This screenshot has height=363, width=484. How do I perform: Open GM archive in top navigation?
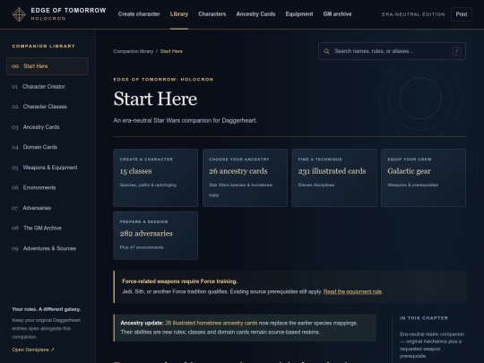pos(337,14)
